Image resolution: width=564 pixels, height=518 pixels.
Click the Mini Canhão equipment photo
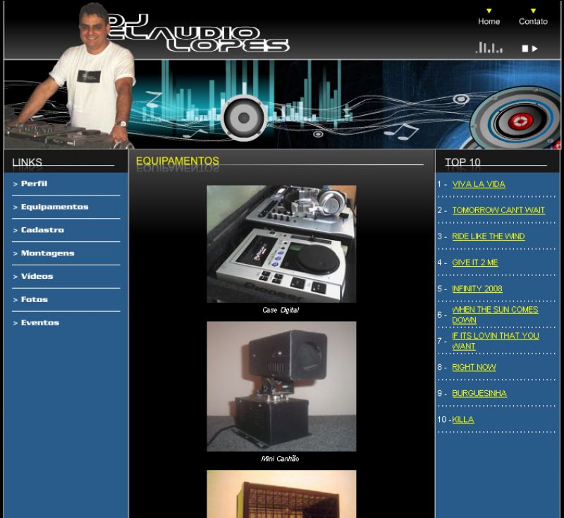tap(281, 386)
